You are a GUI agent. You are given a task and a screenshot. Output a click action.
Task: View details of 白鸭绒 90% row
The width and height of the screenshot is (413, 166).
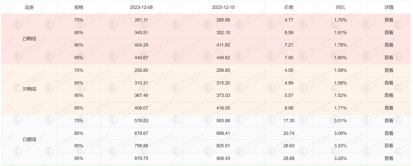pos(389,45)
